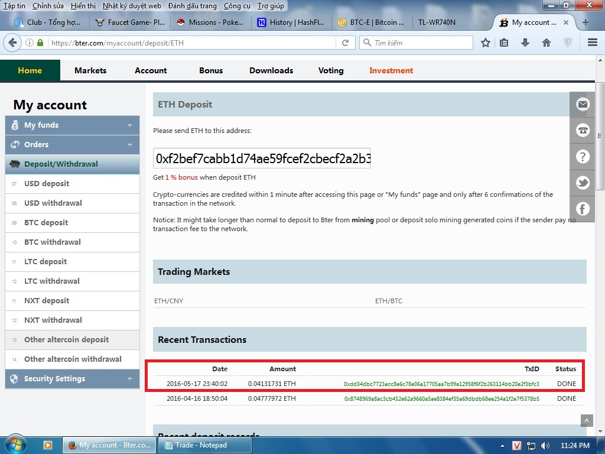Open Bter Twitter icon
The width and height of the screenshot is (605, 454).
coord(583,183)
